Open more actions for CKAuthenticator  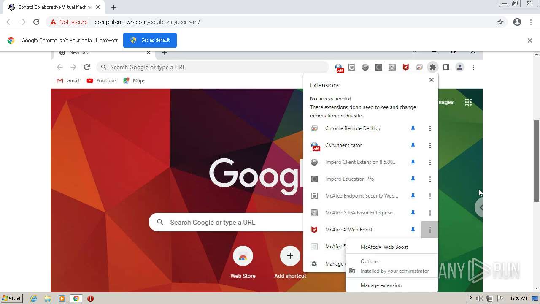(x=430, y=145)
